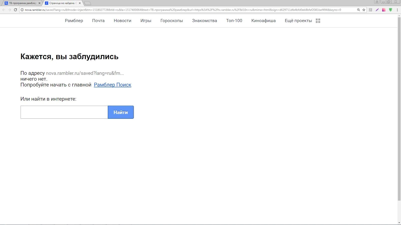Click the heading Кажется, вы заблудились
Image resolution: width=401 pixels, height=225 pixels.
click(69, 56)
